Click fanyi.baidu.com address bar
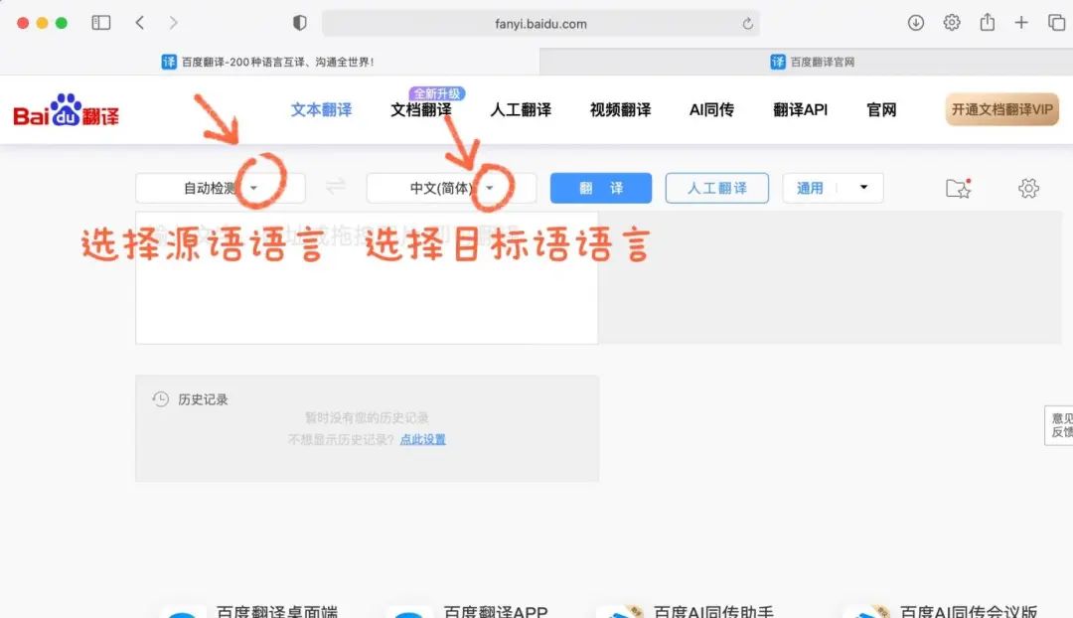1073x618 pixels. coord(540,23)
